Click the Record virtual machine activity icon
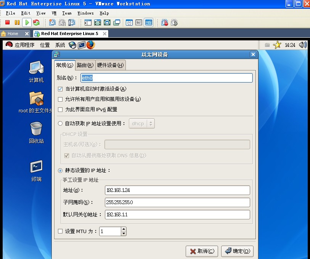 coord(164,22)
